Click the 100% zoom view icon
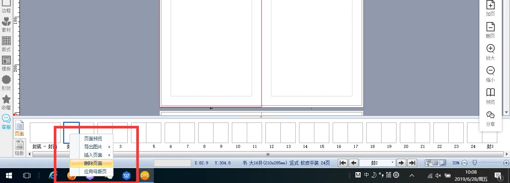 click(x=429, y=163)
